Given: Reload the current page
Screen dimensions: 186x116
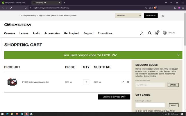Looking at the screenshot, I should point(11,8).
